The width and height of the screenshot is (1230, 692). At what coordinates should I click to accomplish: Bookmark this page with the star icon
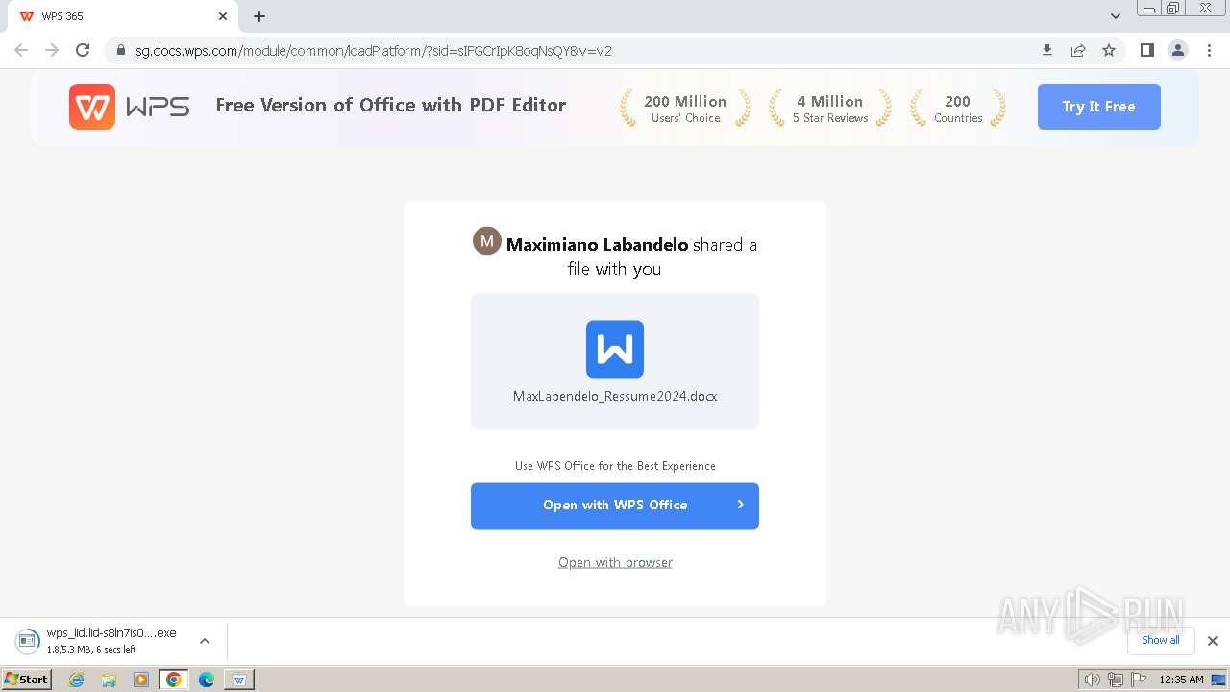(x=1109, y=50)
